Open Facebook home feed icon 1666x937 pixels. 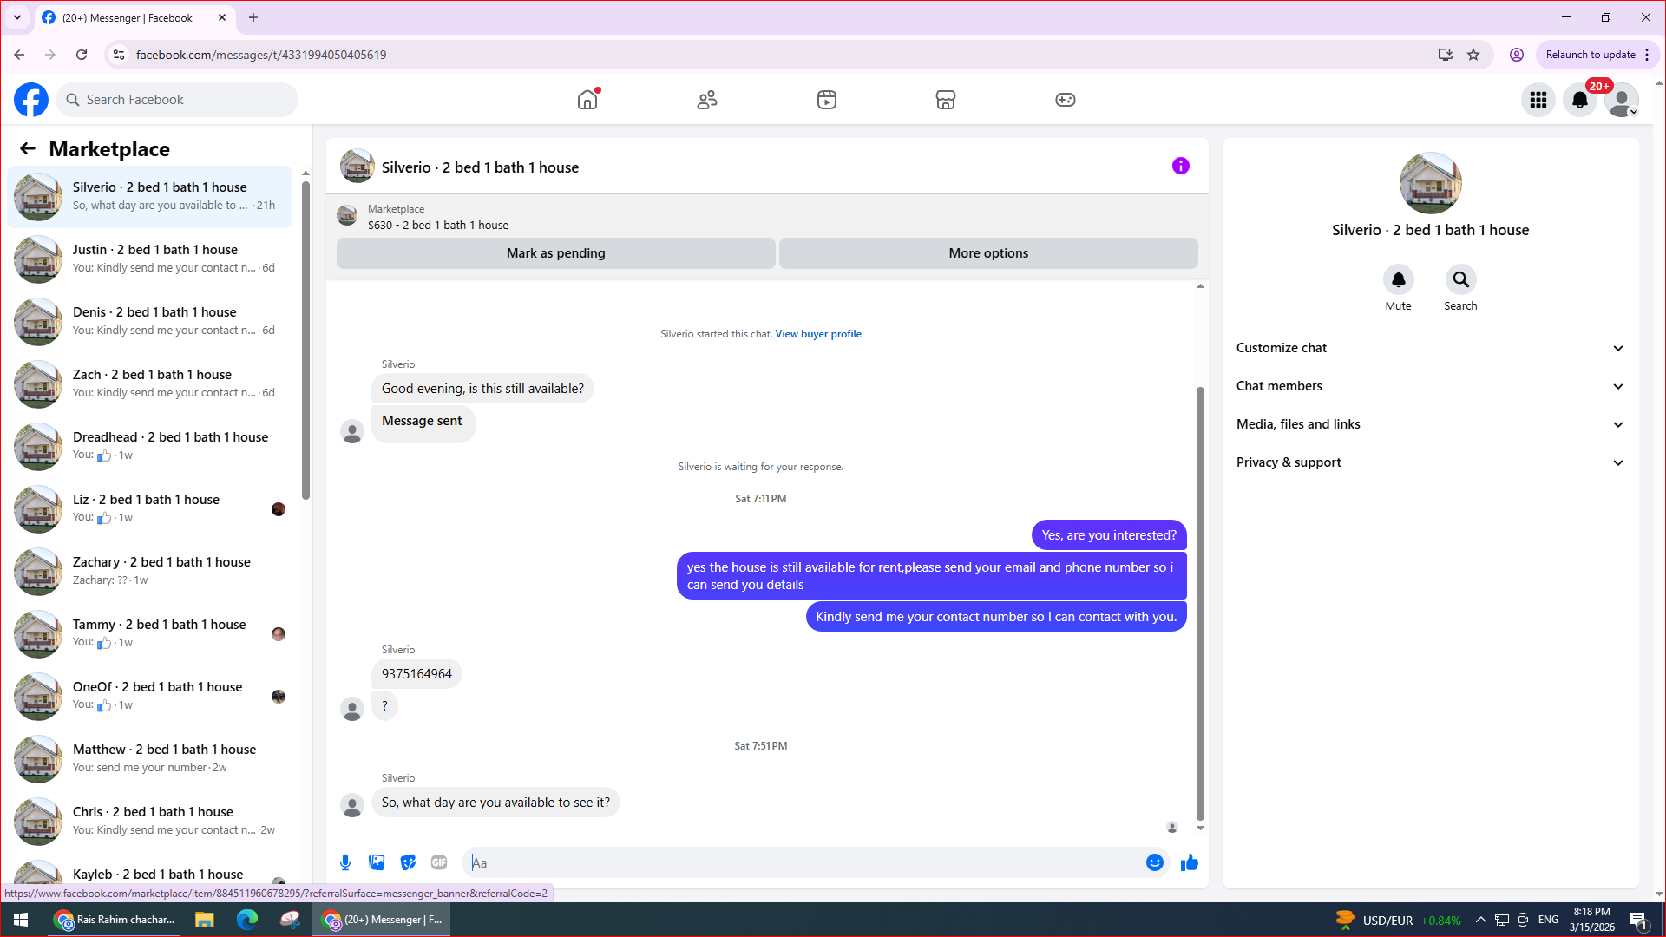point(587,100)
